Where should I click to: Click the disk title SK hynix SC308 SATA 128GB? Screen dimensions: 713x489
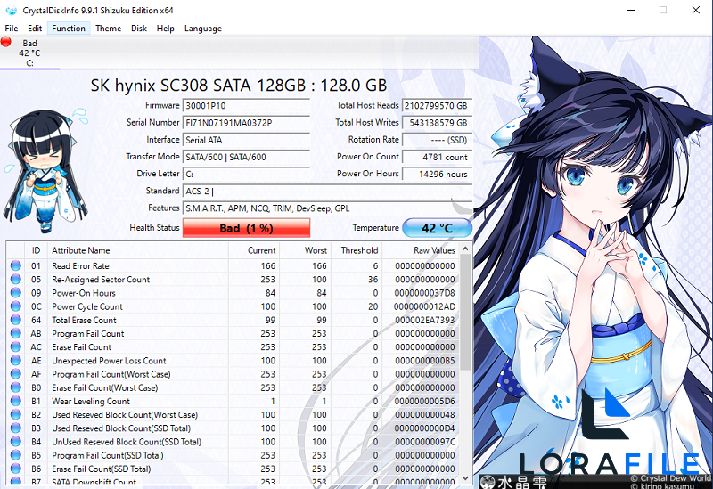[239, 86]
